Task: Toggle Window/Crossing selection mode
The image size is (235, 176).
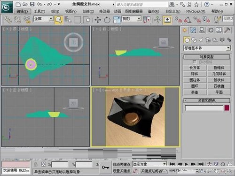Action: [86, 20]
